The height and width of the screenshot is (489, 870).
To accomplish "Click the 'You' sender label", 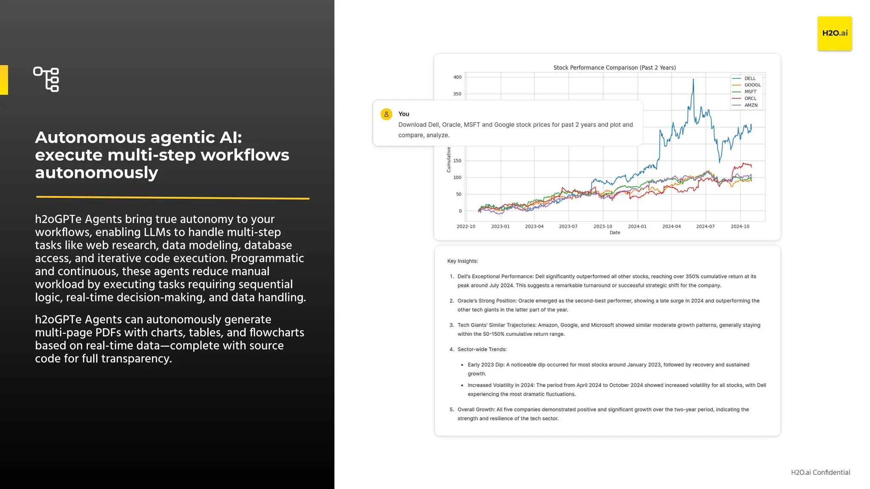I will 404,114.
